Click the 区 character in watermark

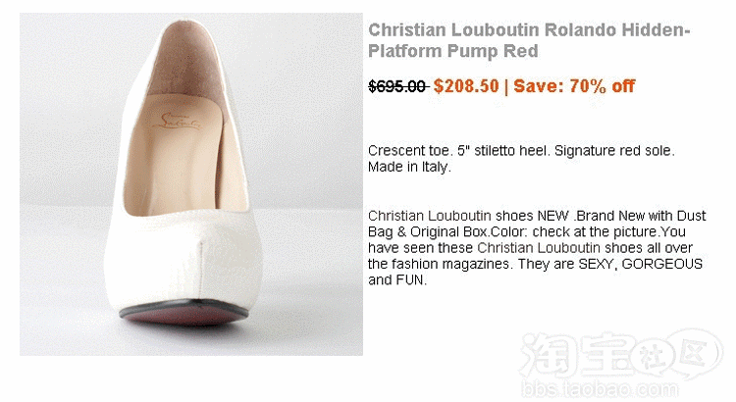[693, 353]
